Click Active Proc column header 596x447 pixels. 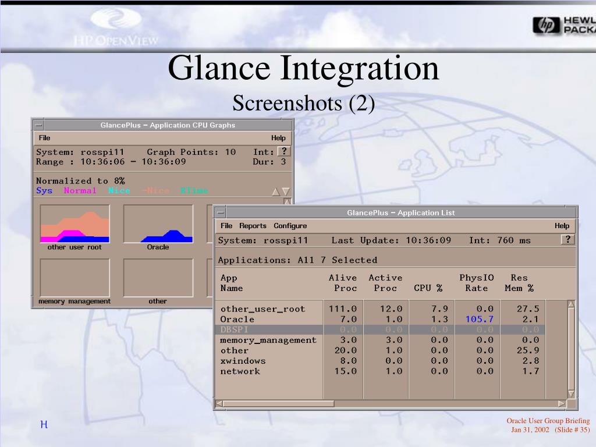point(385,283)
